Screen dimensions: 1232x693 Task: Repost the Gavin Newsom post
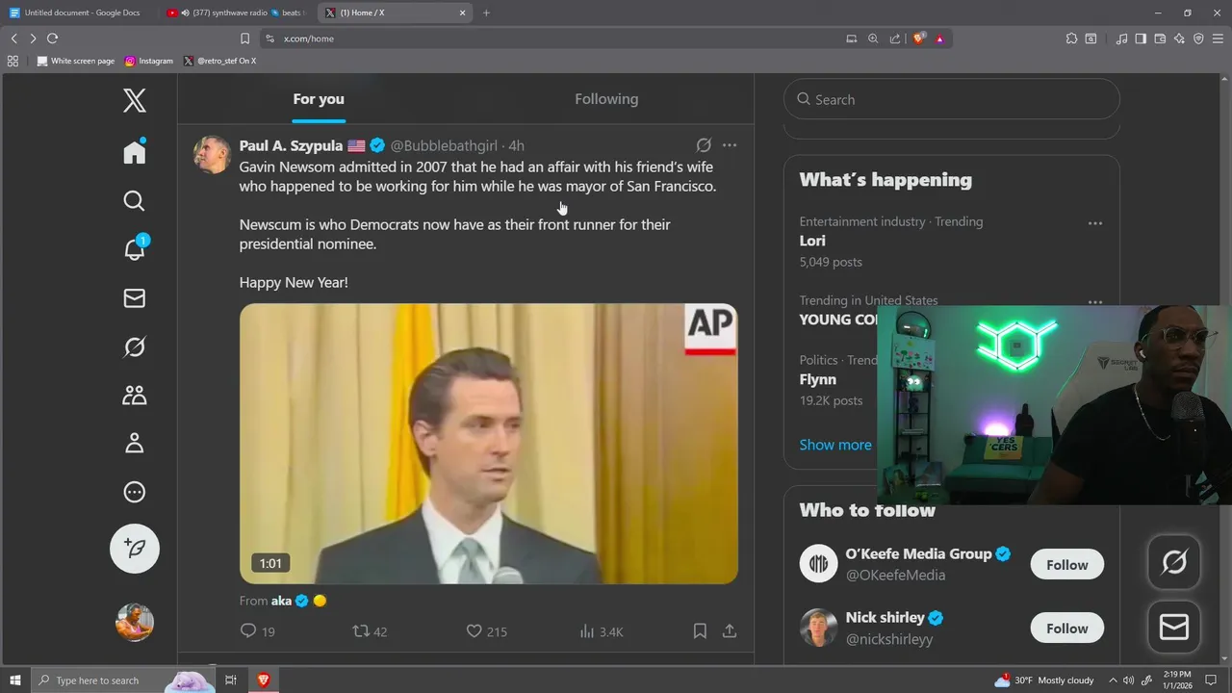click(x=362, y=631)
